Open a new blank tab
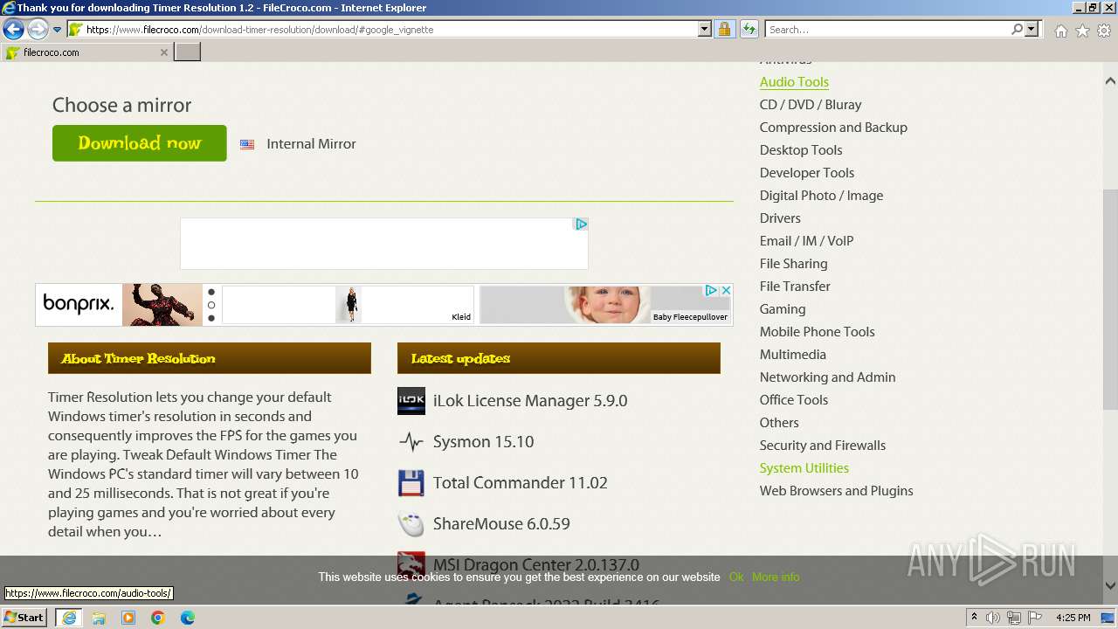 tap(188, 52)
